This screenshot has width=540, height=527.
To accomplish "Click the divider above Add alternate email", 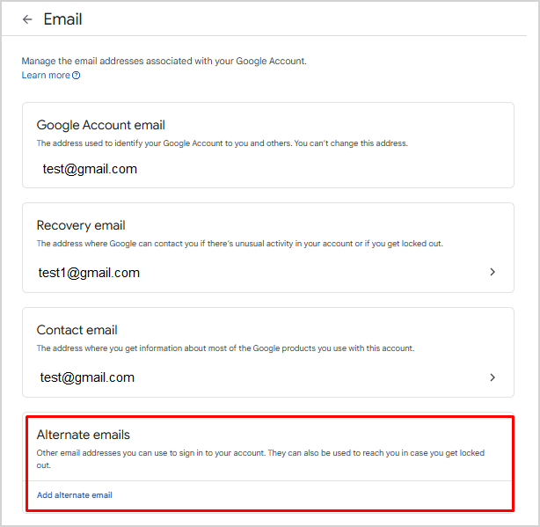I will click(268, 481).
